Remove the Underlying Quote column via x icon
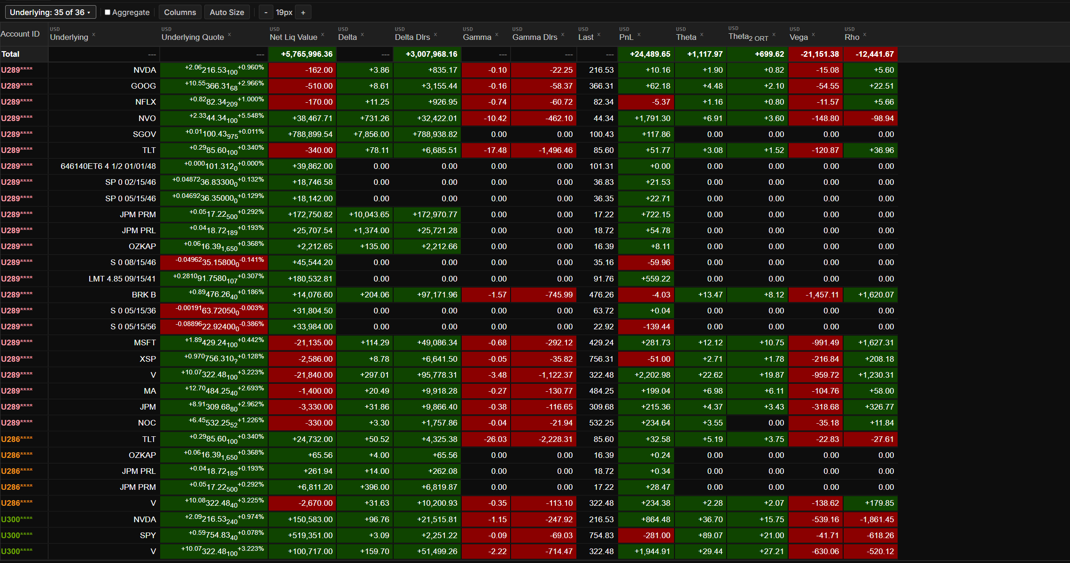 pos(230,34)
